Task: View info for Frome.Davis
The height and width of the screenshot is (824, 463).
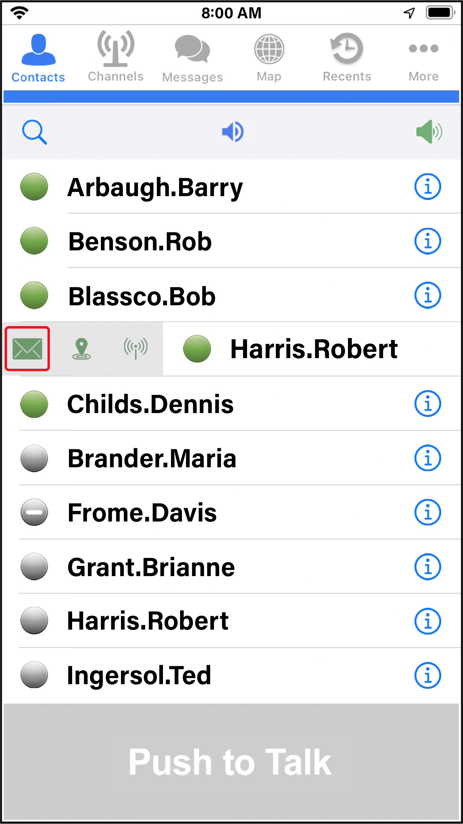Action: tap(427, 512)
